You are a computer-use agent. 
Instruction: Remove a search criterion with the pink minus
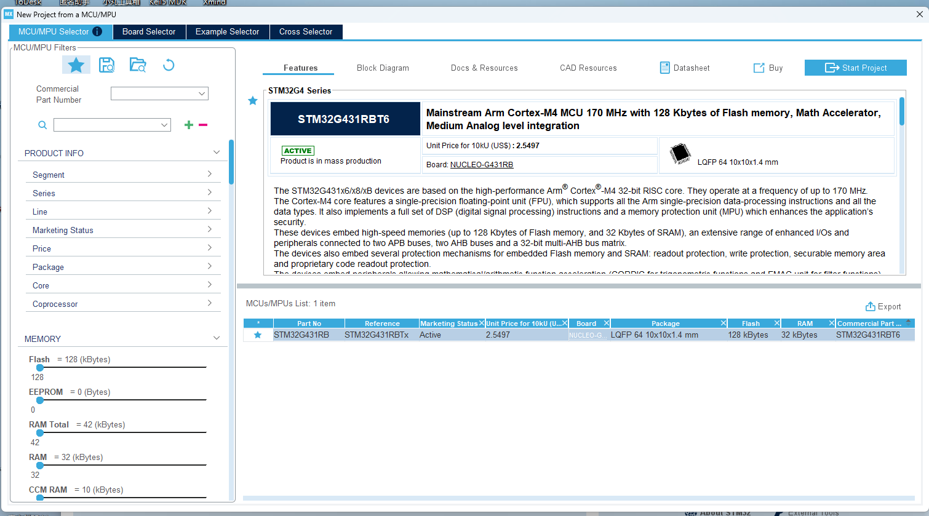point(203,125)
